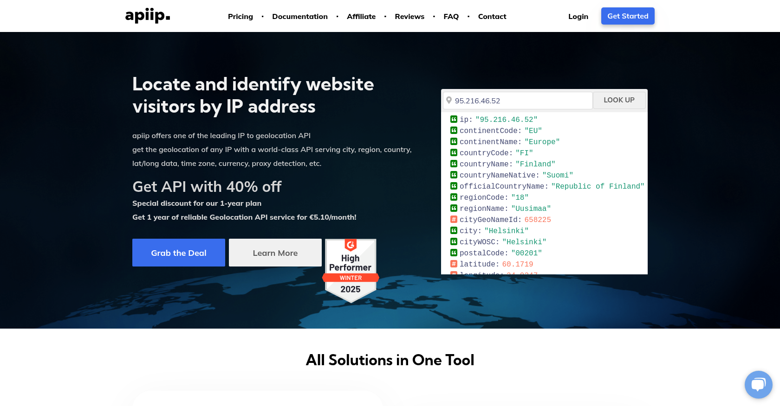Click the "EU" continentCode value
780x406 pixels.
click(533, 131)
